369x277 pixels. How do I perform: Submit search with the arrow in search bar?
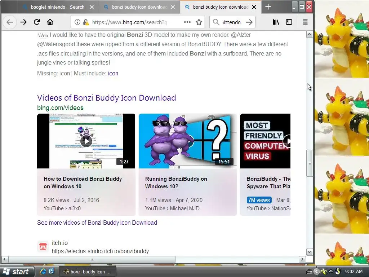249,22
